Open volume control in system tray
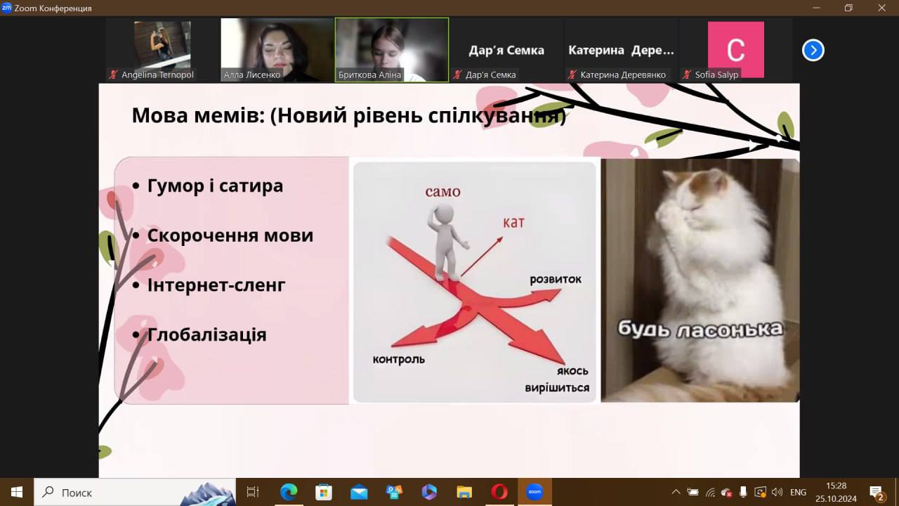Viewport: 899px width, 506px height. point(777,492)
